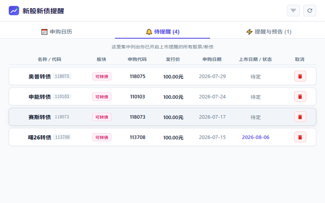Image resolution: width=325 pixels, height=203 pixels.
Task: Click the listing date 2026-08-06
Action: (255, 138)
